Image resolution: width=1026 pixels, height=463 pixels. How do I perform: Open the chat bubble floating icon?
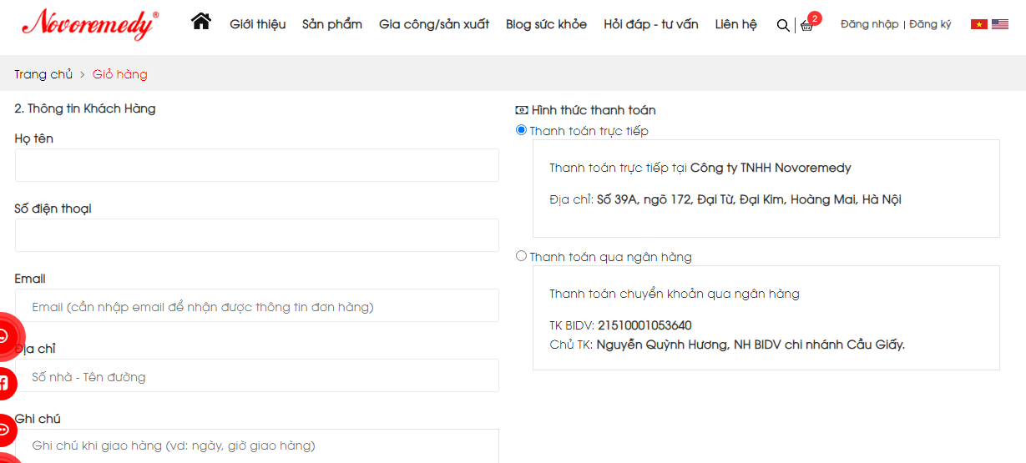pos(3,430)
